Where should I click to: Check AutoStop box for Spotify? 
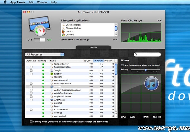click(31, 74)
